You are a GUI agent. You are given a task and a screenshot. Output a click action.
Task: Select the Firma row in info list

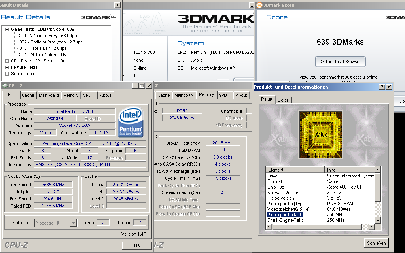point(320,176)
